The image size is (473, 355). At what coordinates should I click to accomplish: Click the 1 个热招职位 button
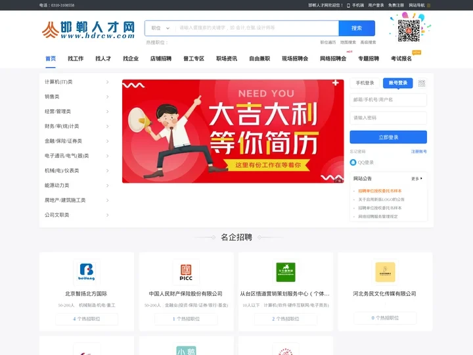click(x=186, y=319)
